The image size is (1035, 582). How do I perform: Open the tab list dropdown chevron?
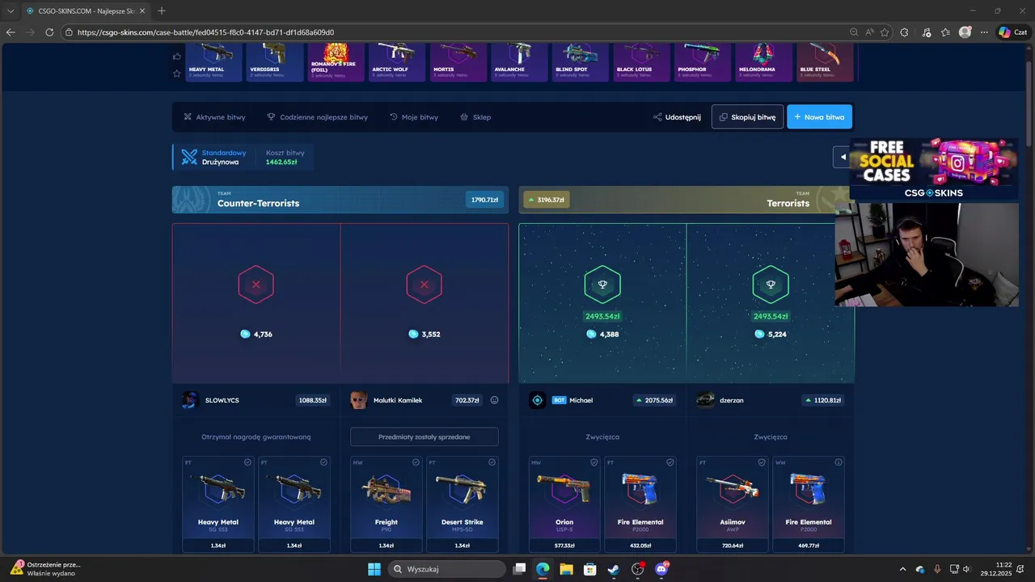pyautogui.click(x=11, y=11)
